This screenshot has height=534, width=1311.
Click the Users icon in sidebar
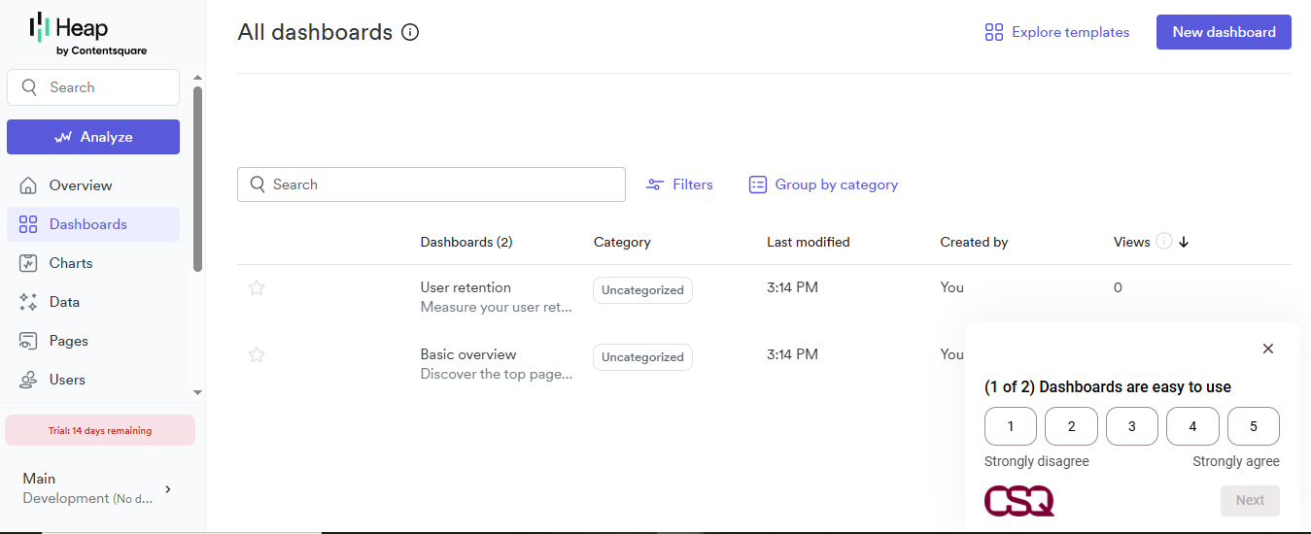coord(28,380)
